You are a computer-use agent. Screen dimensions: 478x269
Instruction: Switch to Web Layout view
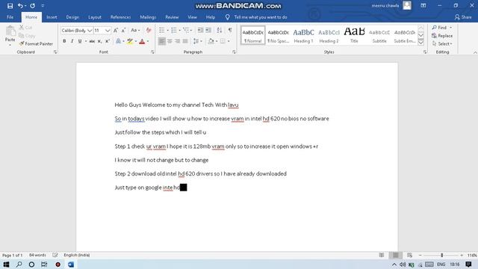[x=409, y=255]
